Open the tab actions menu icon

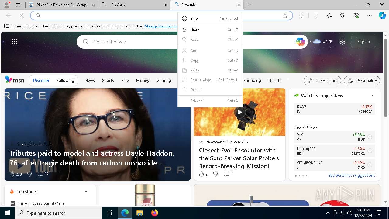coord(18,5)
